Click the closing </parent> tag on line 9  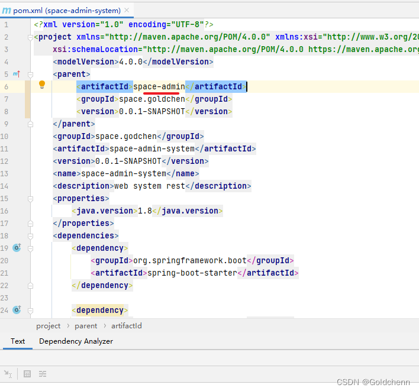click(x=74, y=124)
